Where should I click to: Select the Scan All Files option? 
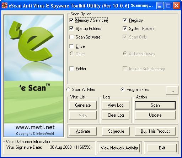click(x=68, y=90)
